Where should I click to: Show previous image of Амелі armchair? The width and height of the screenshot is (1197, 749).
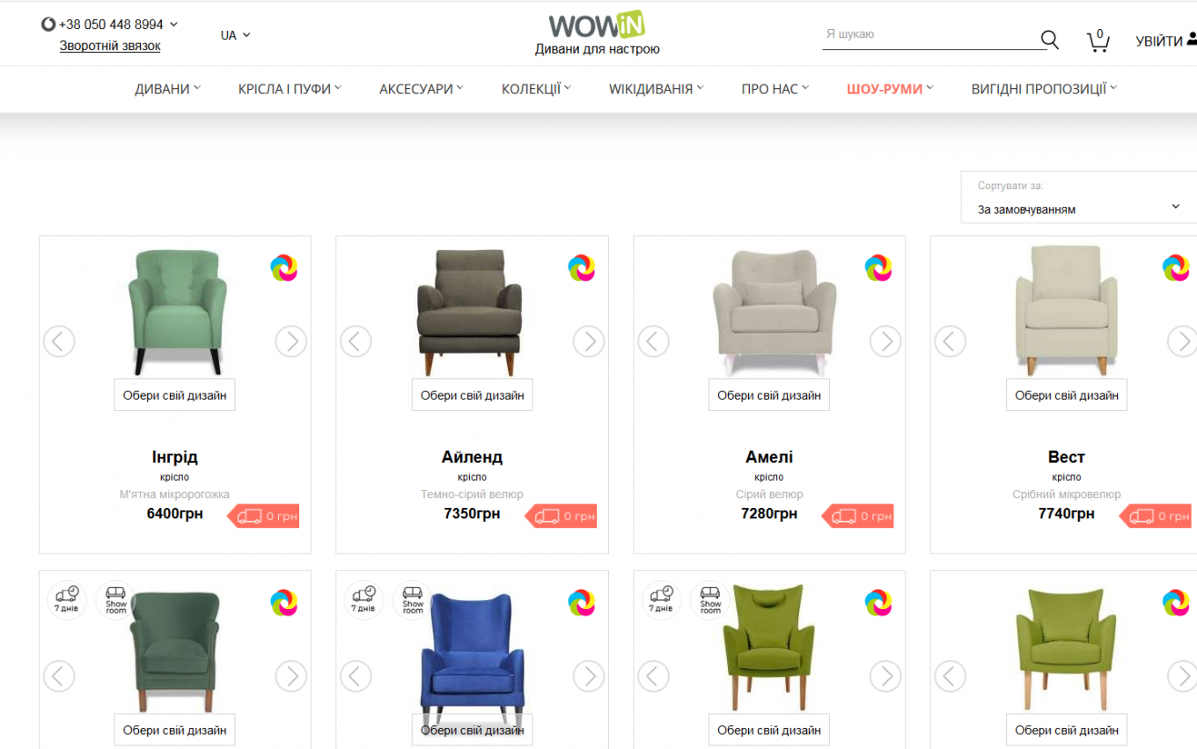(x=653, y=341)
